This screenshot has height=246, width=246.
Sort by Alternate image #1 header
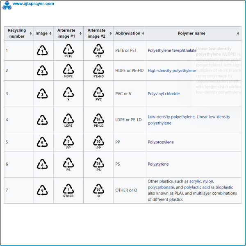click(x=68, y=34)
